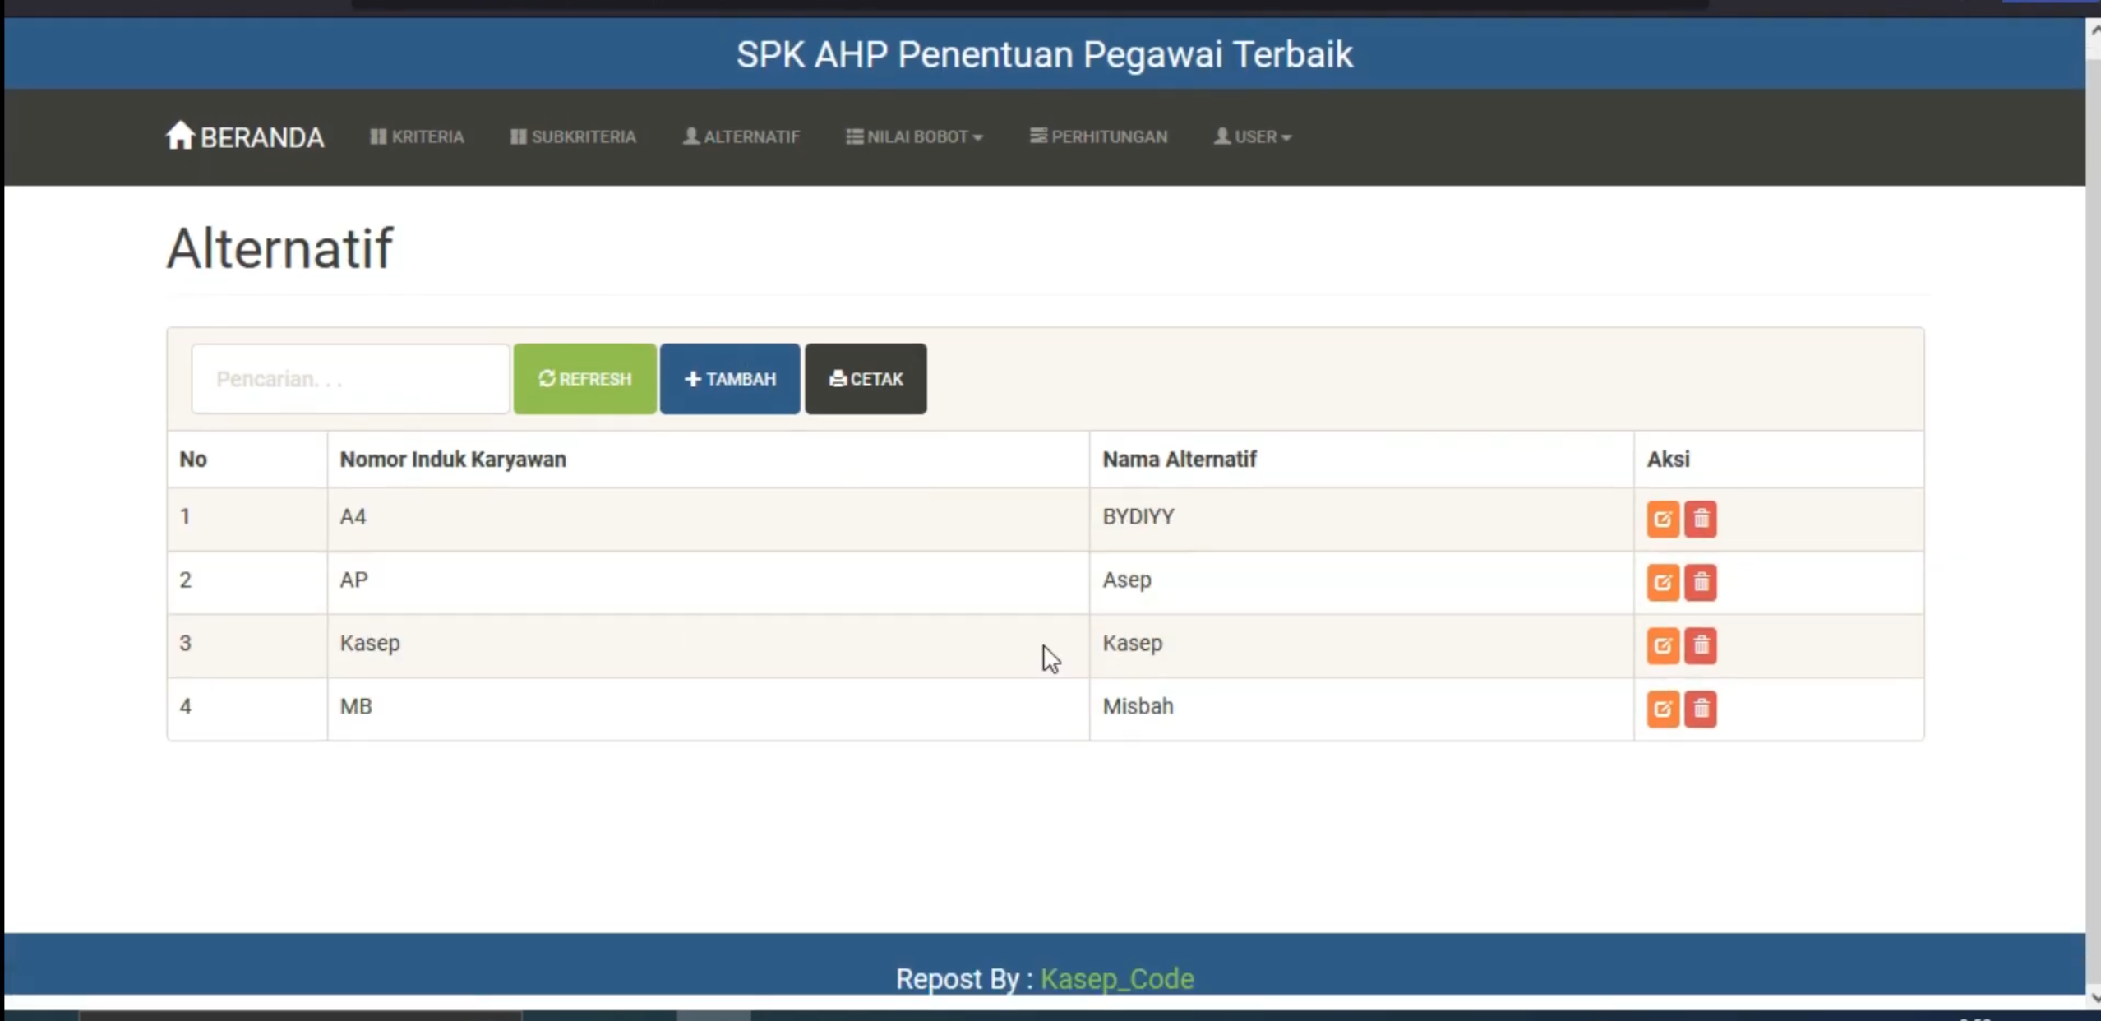Expand the Nilai Bobot dropdown
This screenshot has height=1021, width=2101.
click(x=914, y=136)
